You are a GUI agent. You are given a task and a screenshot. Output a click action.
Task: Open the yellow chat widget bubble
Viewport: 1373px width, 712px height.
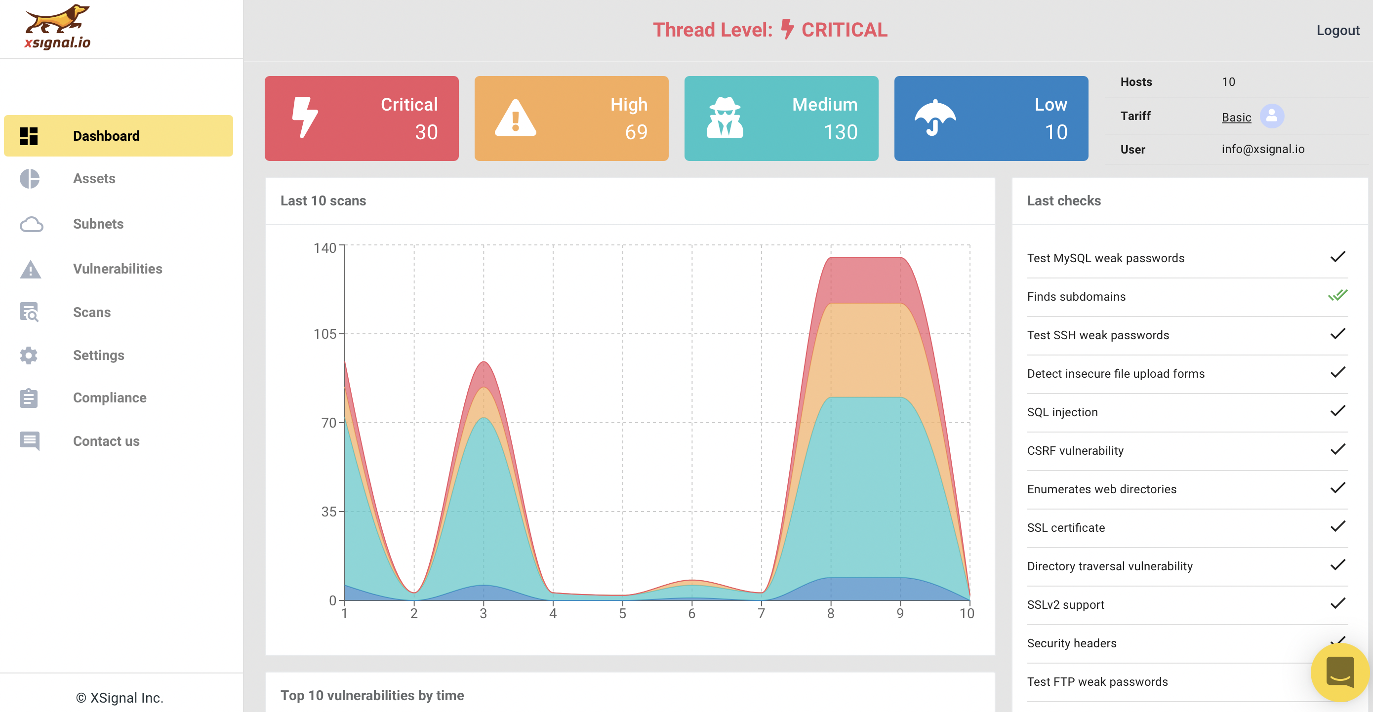1340,672
